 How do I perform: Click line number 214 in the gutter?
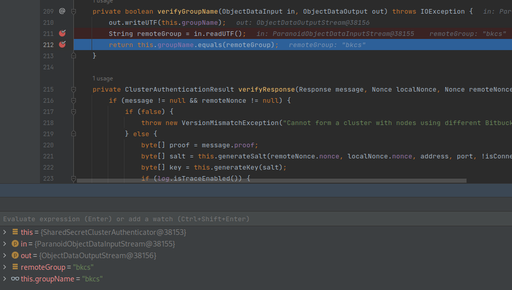point(48,67)
